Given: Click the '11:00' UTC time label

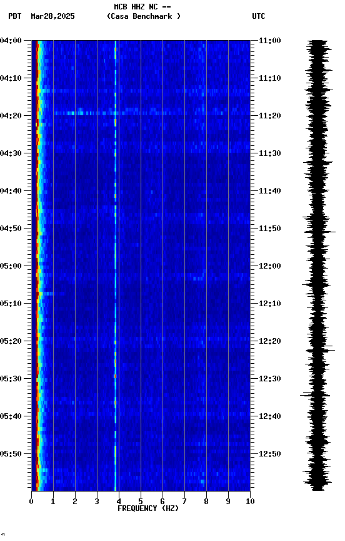Looking at the screenshot, I should click(270, 40).
